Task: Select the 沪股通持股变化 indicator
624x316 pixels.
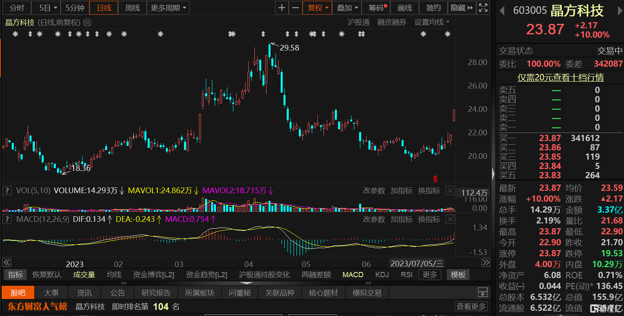Action: pyautogui.click(x=264, y=275)
